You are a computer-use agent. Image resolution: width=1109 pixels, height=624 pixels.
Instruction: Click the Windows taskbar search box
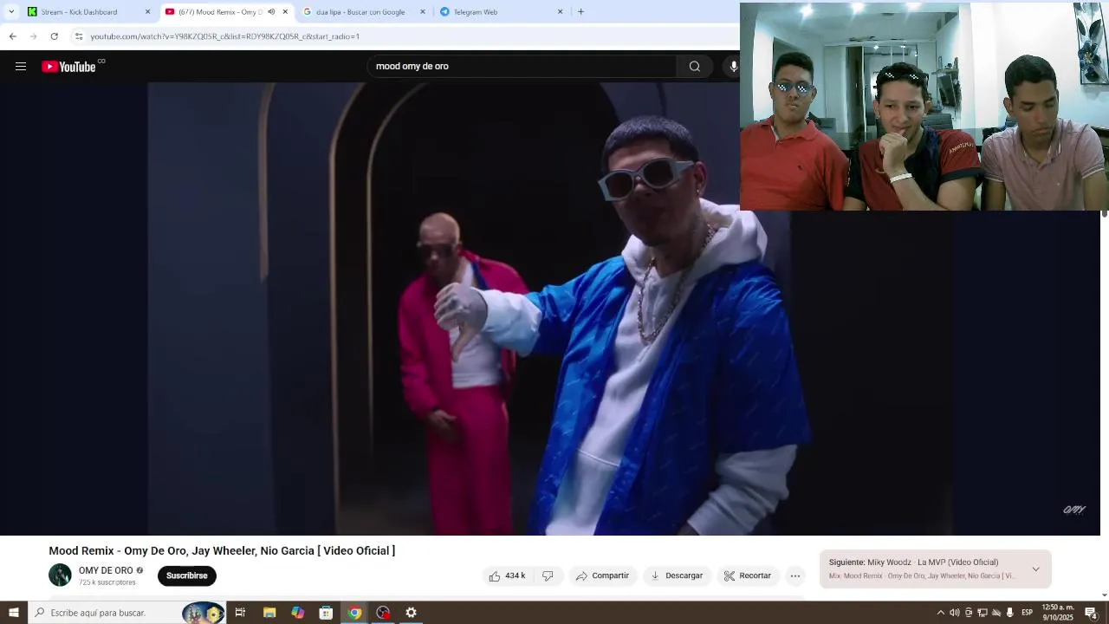[x=126, y=613]
